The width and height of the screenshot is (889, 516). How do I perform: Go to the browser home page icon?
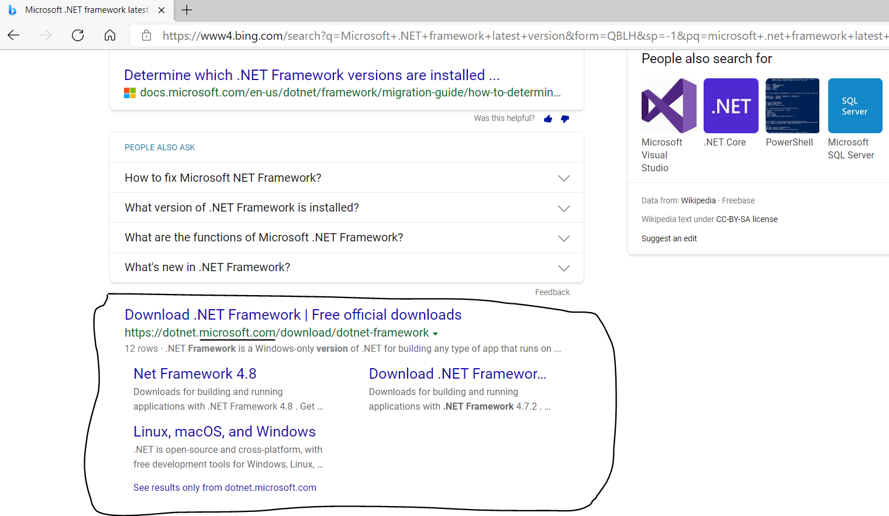click(110, 36)
